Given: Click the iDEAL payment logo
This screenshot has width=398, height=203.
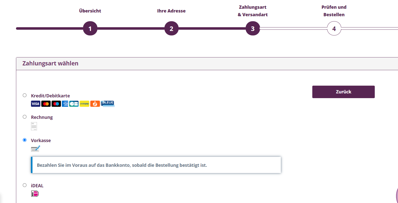Looking at the screenshot, I should (x=35, y=194).
